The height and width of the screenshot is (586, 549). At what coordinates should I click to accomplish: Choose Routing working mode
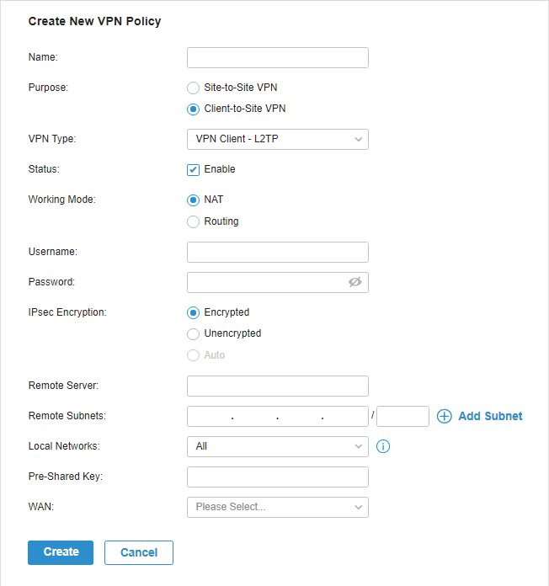click(x=193, y=221)
